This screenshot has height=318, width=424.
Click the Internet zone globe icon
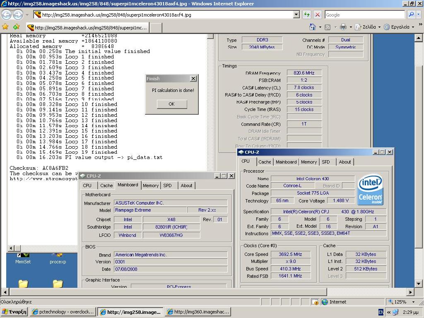point(325,302)
